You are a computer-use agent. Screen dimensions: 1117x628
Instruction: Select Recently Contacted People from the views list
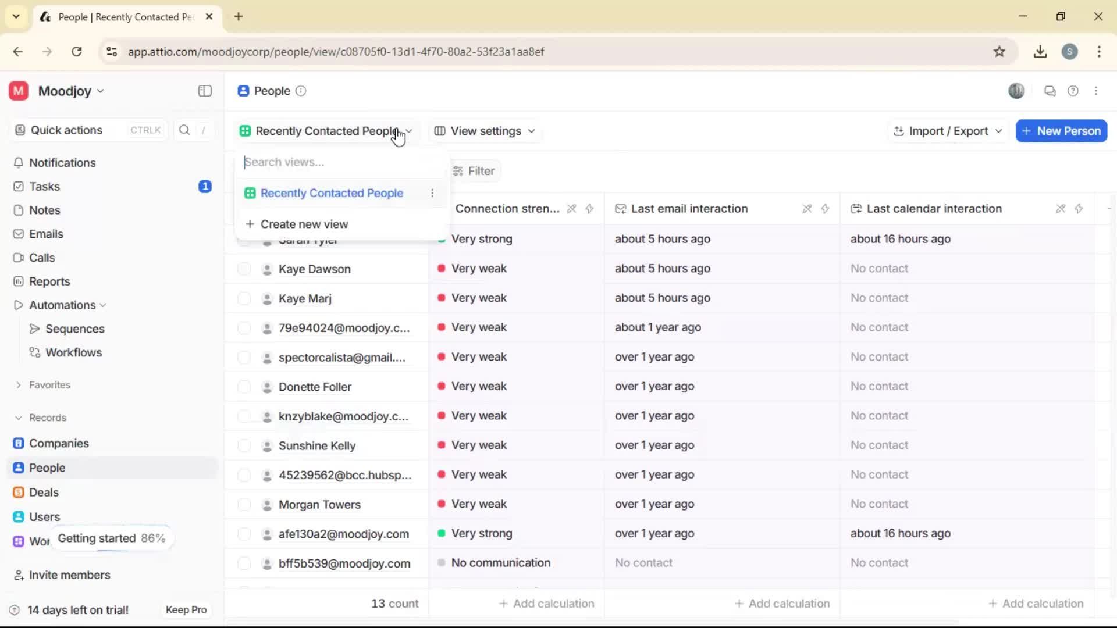(x=332, y=193)
